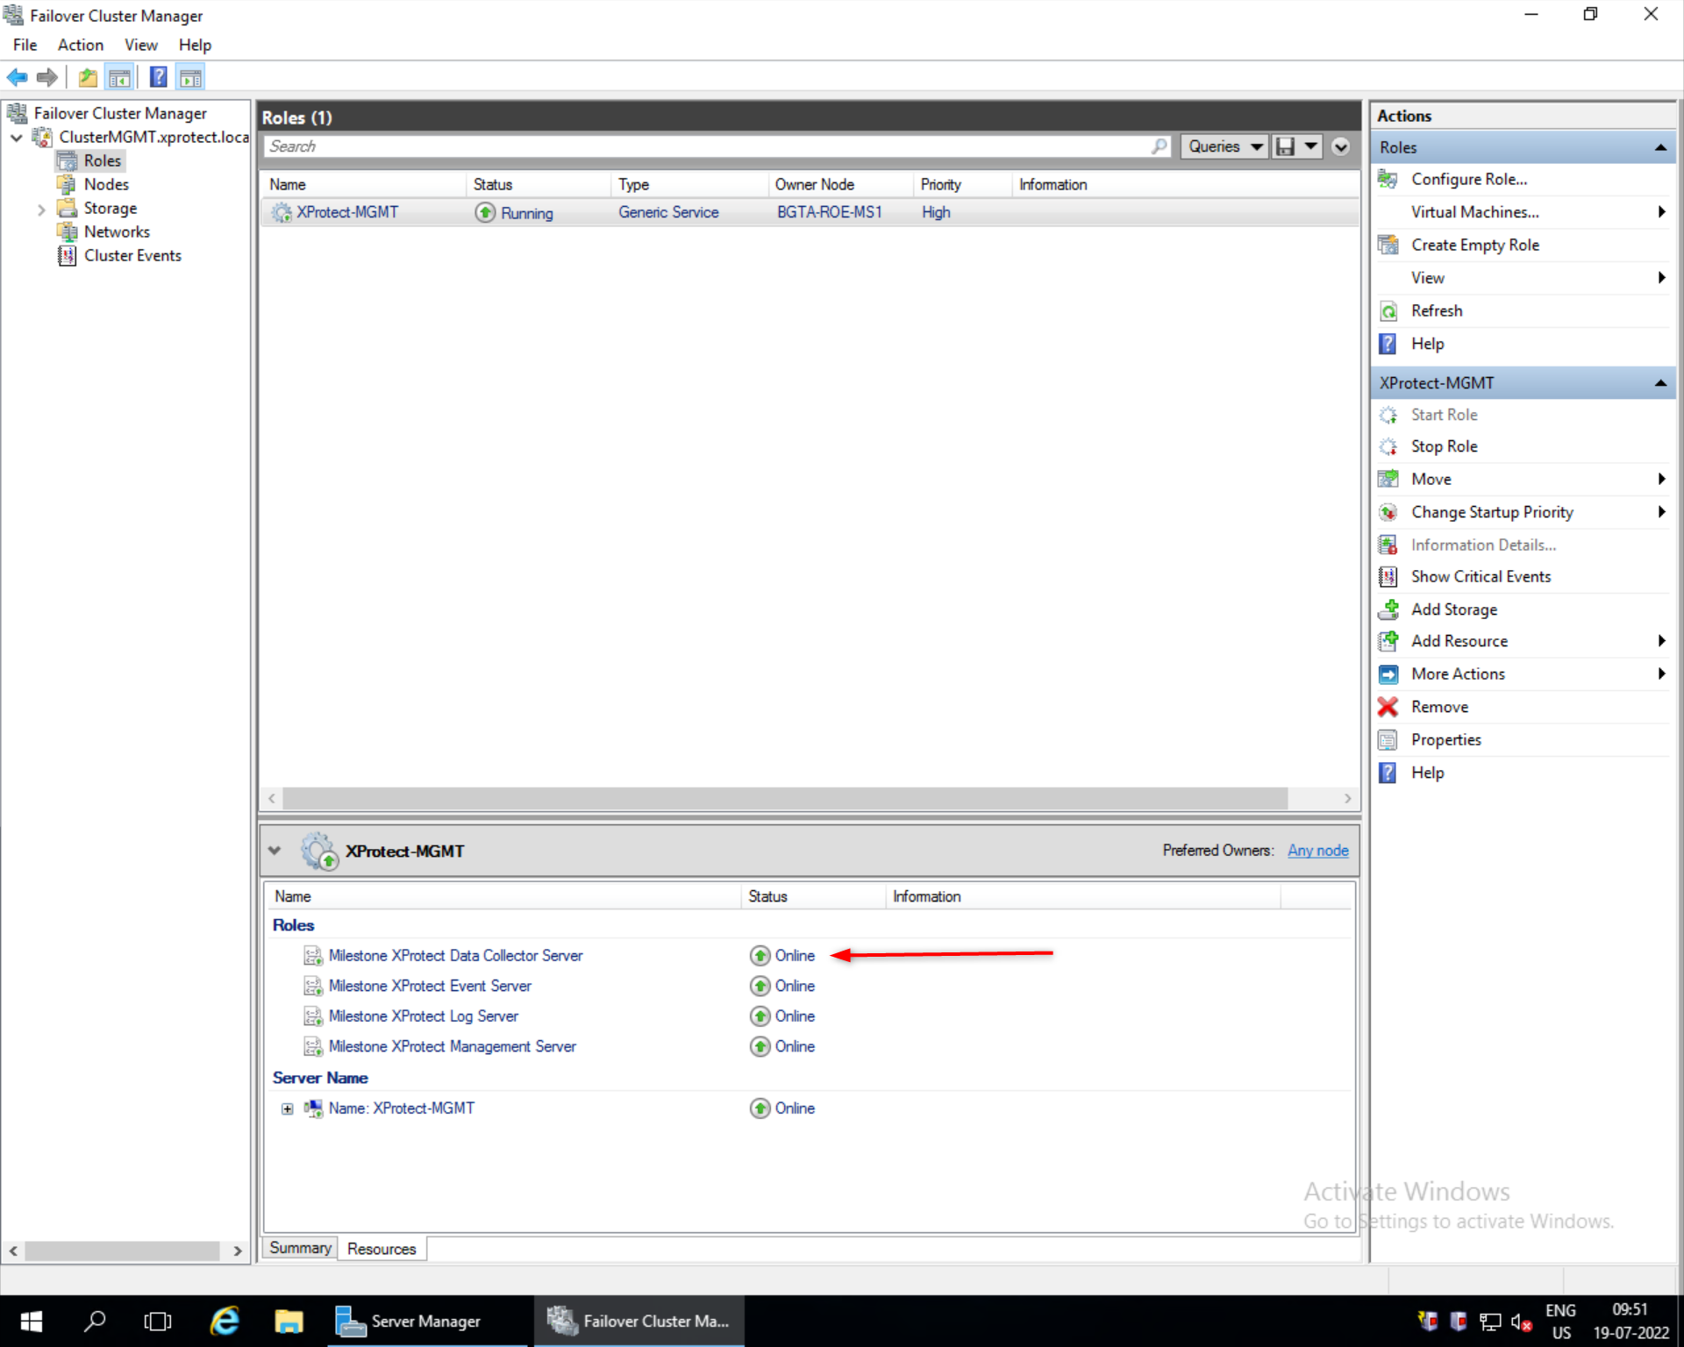The image size is (1684, 1347).
Task: Select Create Empty Role
Action: (x=1474, y=245)
